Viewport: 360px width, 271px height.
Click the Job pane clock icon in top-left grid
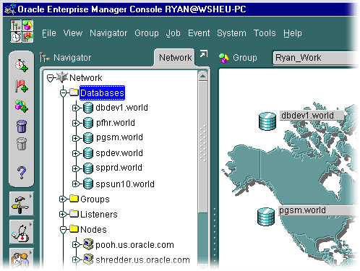coord(16,37)
